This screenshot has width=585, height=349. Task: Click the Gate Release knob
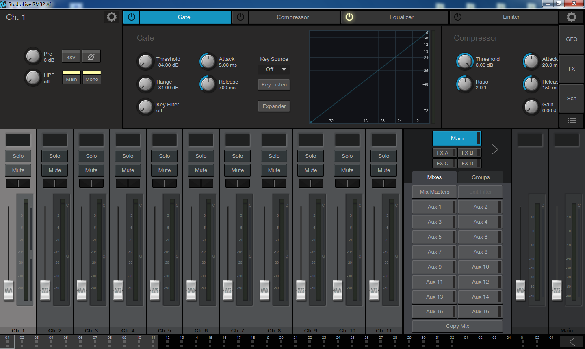(208, 84)
